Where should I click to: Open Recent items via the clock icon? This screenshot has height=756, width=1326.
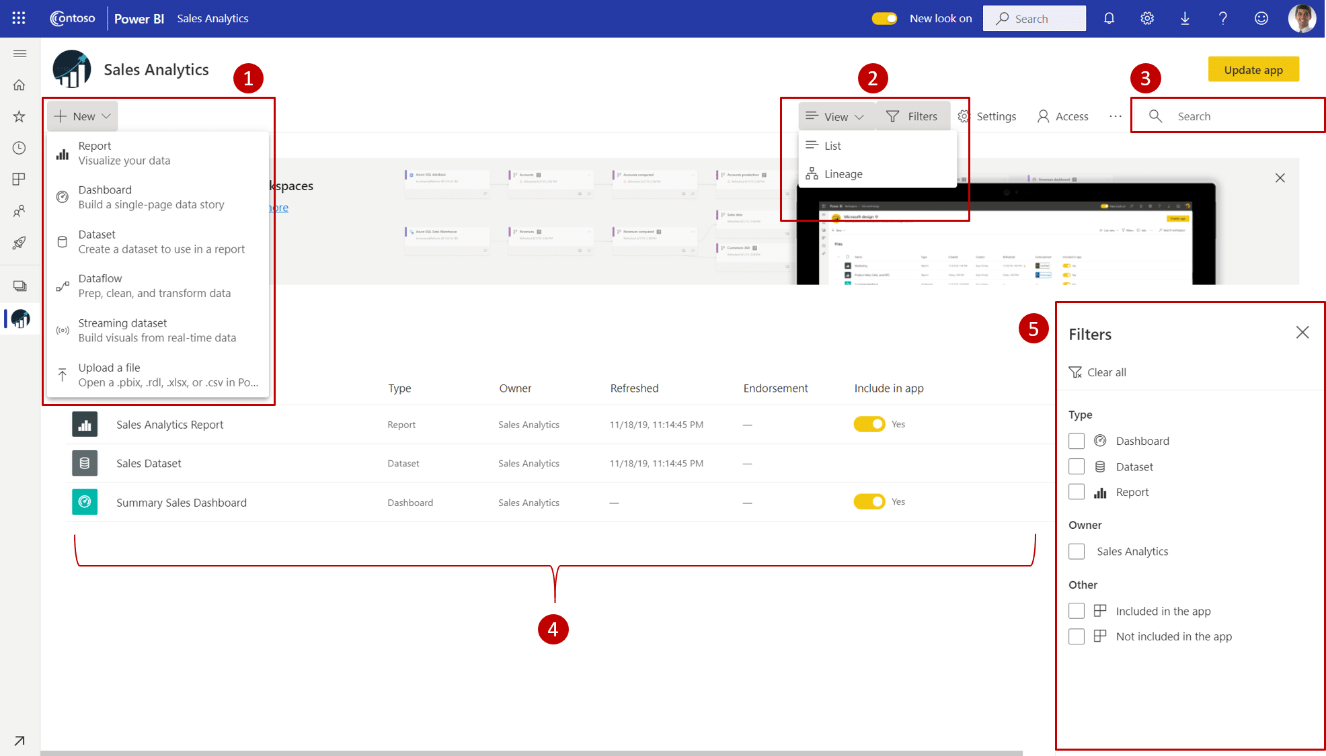click(x=19, y=148)
